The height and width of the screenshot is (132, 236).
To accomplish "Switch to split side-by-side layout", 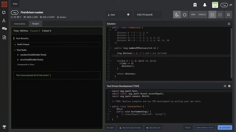I will 212,15.
